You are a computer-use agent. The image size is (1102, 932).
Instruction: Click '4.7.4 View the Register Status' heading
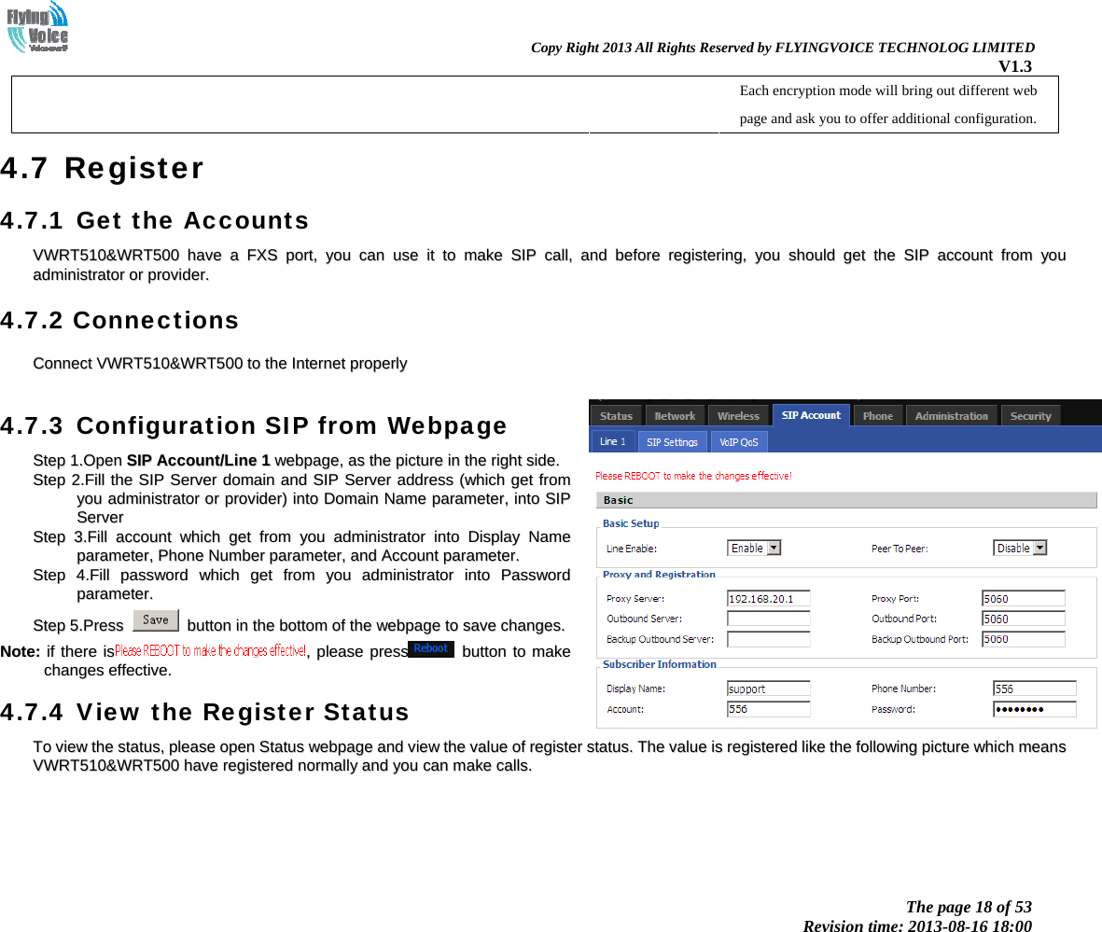pos(204,712)
